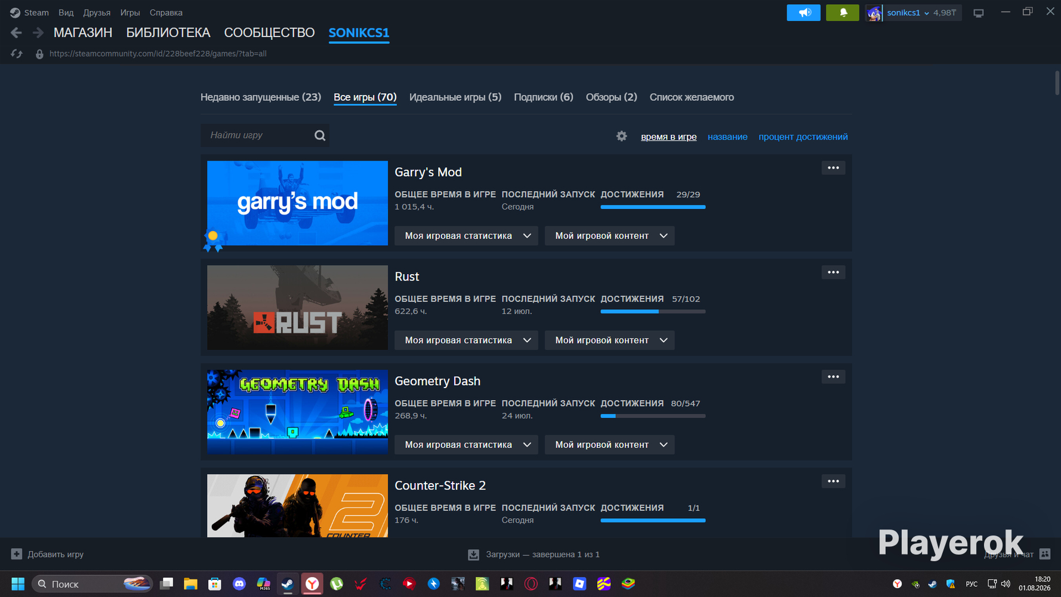Screen dimensions: 1061x597
Task: Go forward with the right arrow
Action: click(38, 33)
